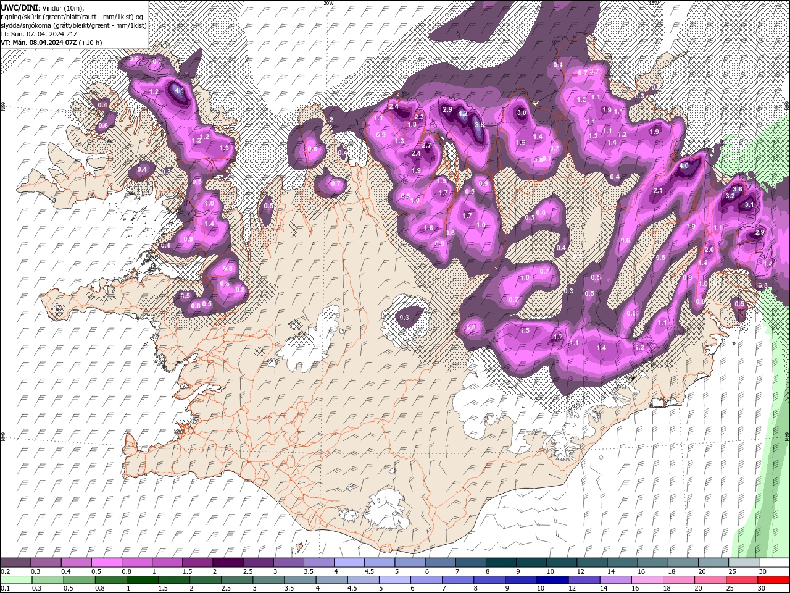Click the pale lavender swatch labeled 4 in the purple legend row
Screen dimensions: 790x593
[348, 563]
